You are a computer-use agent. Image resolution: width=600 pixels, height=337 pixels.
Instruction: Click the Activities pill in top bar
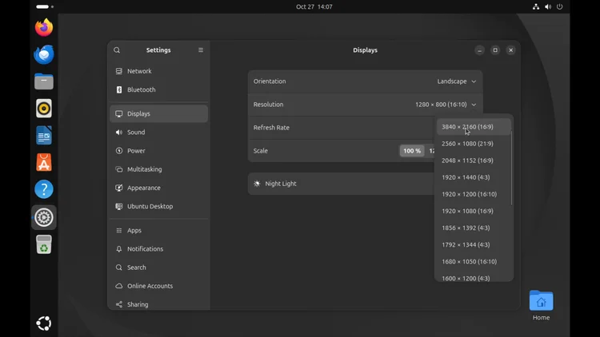(x=44, y=6)
